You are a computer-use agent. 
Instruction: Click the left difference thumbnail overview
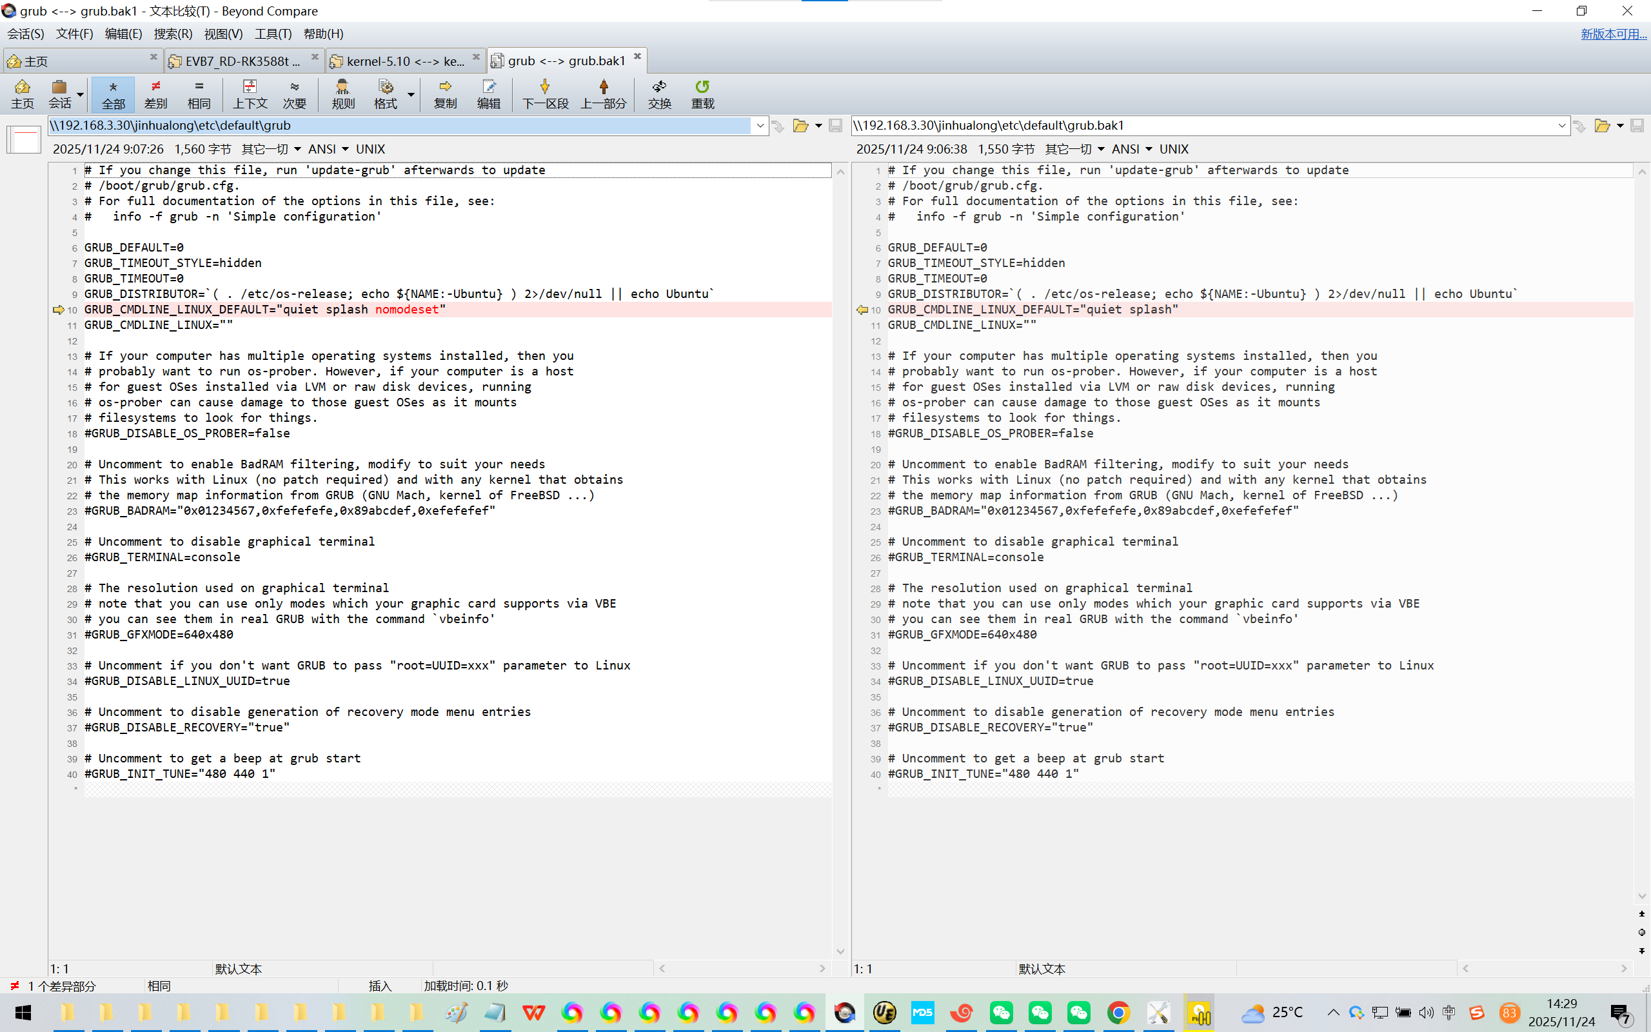[x=24, y=139]
